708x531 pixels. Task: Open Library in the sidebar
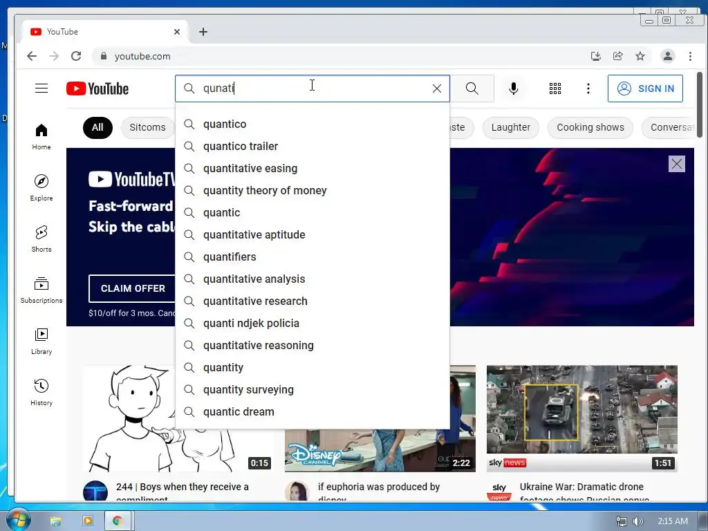[41, 341]
